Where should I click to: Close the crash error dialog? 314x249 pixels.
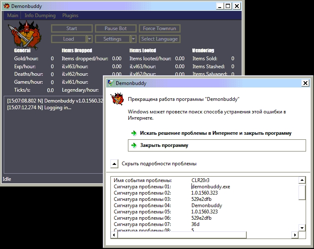point(305,83)
